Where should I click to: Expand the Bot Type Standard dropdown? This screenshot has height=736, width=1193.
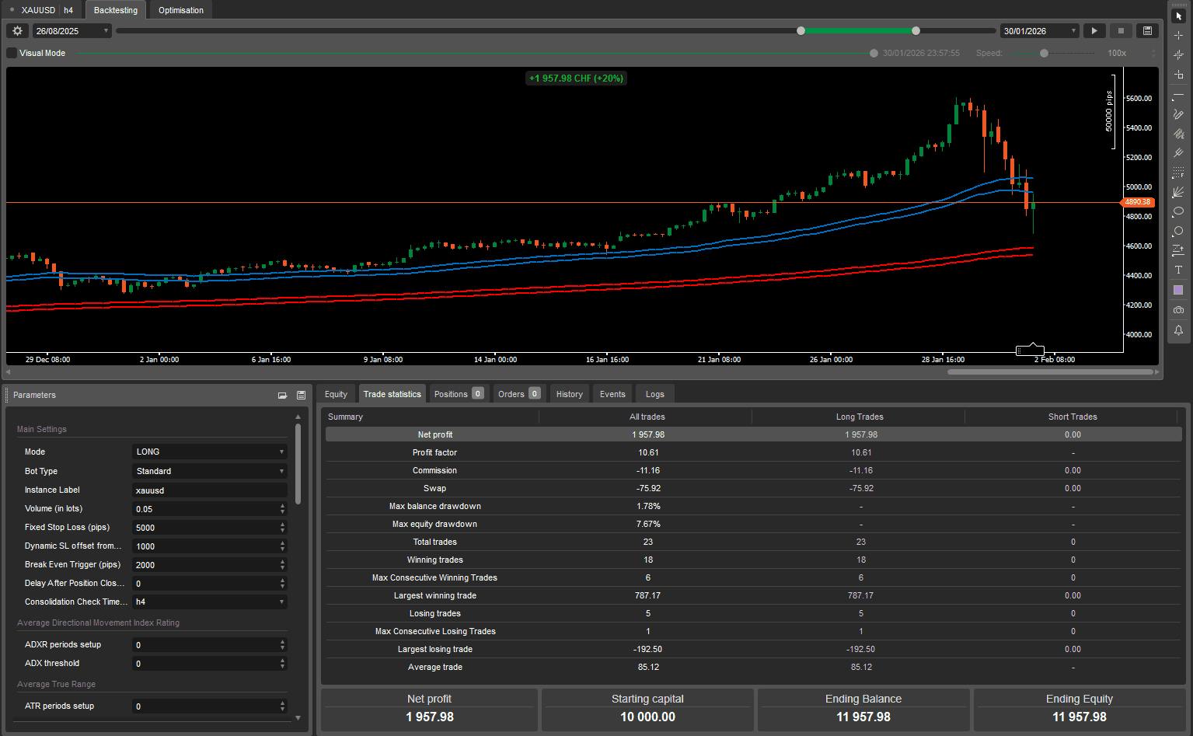click(209, 471)
